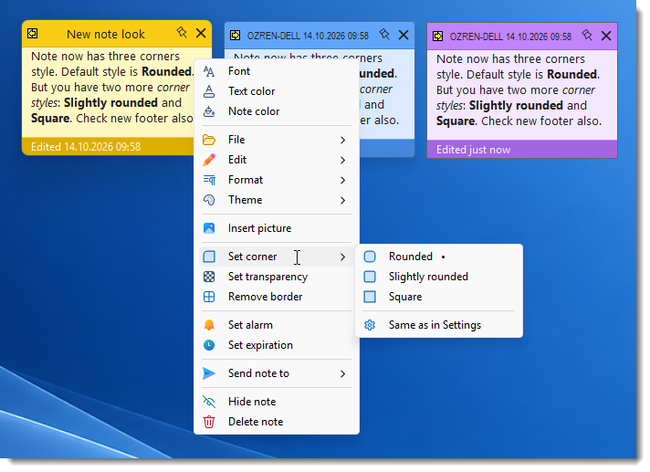This screenshot has height=472, width=650.
Task: Click the Set alarm bell icon
Action: [x=209, y=325]
